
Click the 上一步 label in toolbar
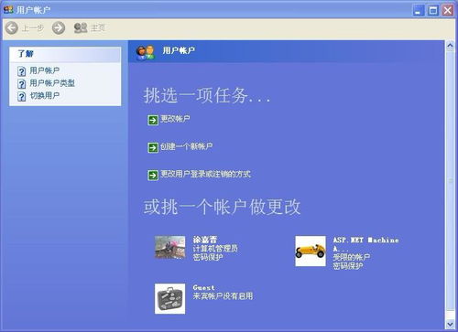(x=33, y=28)
